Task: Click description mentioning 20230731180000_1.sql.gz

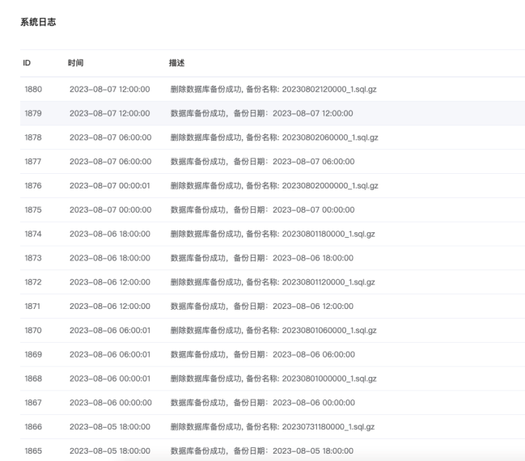Action: point(273,427)
